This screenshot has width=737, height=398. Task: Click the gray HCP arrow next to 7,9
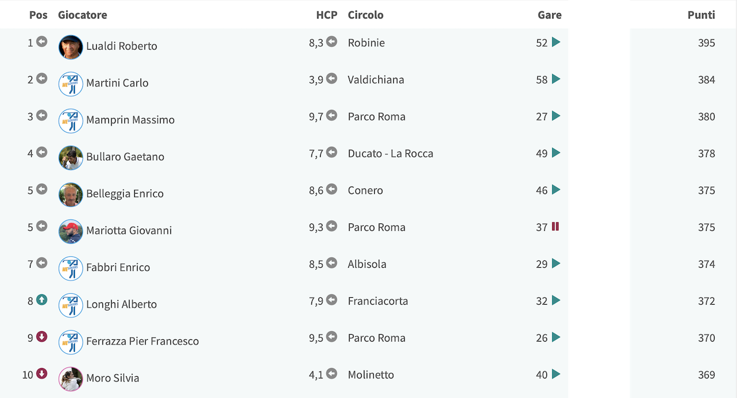click(x=332, y=300)
